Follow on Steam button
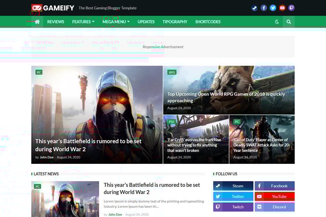 click(x=233, y=186)
